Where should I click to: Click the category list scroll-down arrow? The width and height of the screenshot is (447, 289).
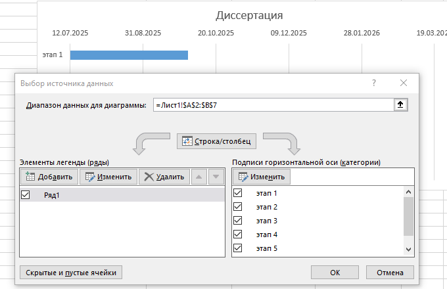pyautogui.click(x=408, y=250)
